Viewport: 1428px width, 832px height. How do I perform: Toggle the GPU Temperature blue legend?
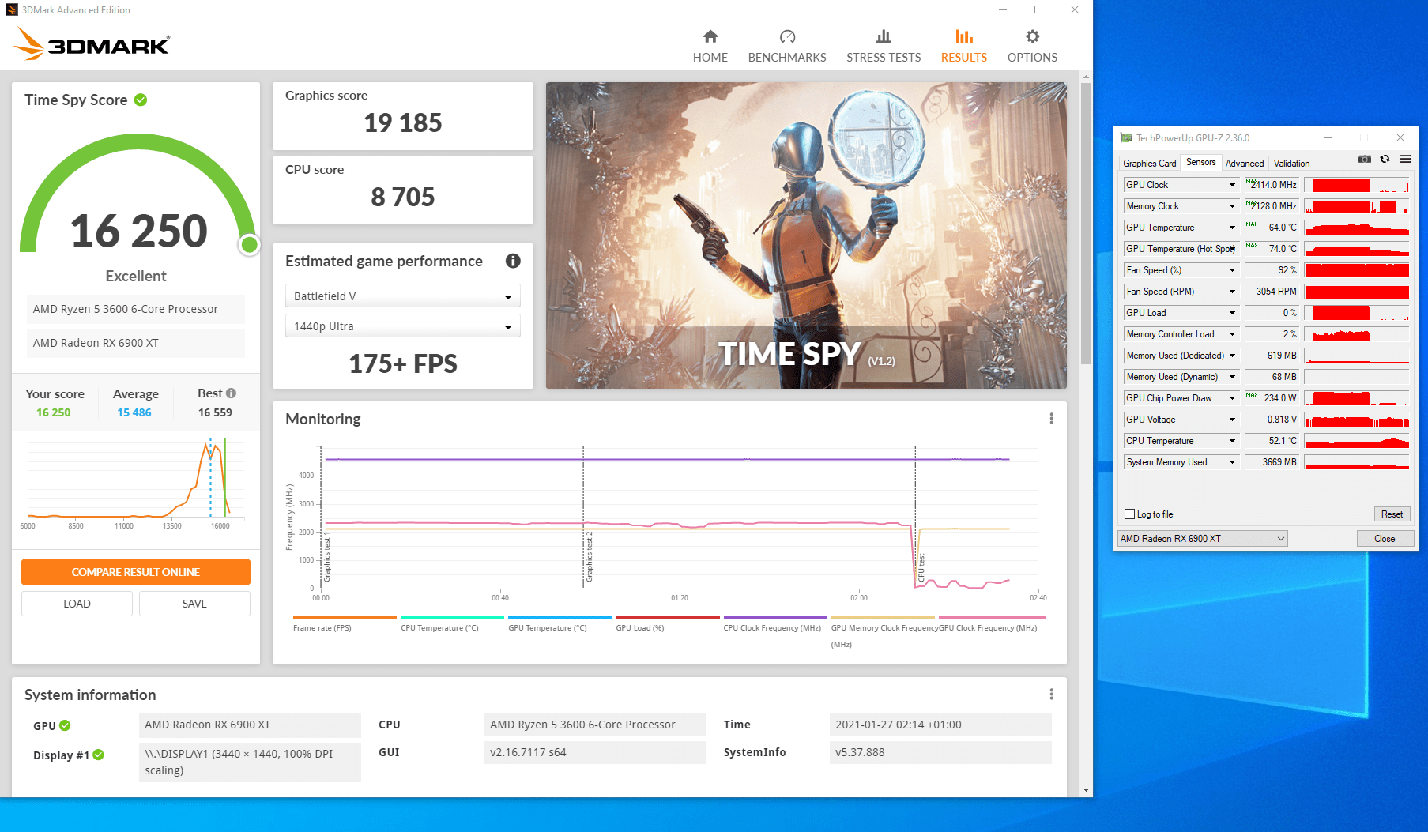(x=560, y=623)
